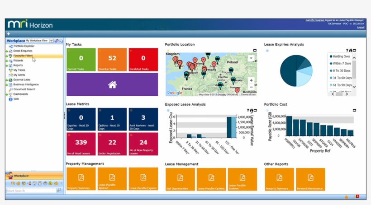The image size is (371, 205).
Task: Click the legend scroll right arrow
Action: tap(347, 94)
